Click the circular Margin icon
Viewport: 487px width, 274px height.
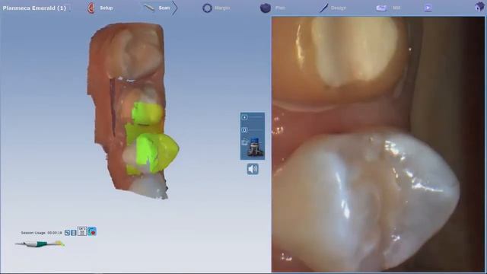pyautogui.click(x=207, y=8)
